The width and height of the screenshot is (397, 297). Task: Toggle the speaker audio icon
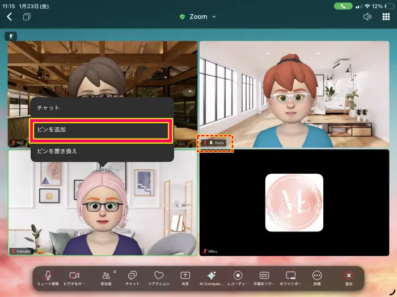[x=367, y=16]
